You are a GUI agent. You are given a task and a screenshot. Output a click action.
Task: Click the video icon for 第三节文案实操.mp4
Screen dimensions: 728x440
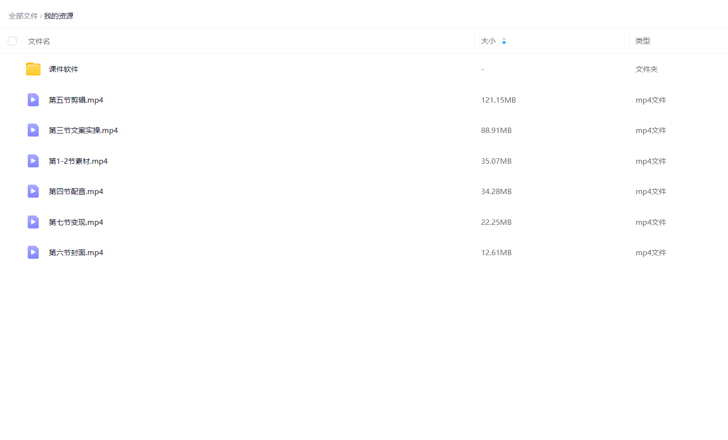point(33,130)
